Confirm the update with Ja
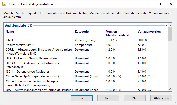The height and width of the screenshot is (105, 177). 81,98
